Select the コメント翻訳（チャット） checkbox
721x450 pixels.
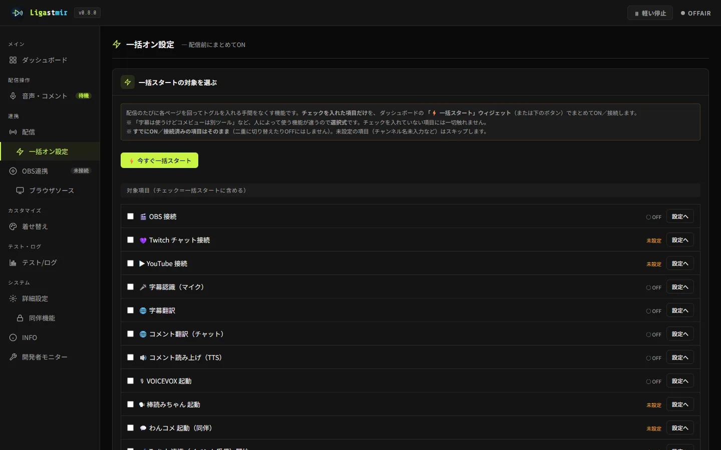pyautogui.click(x=131, y=334)
